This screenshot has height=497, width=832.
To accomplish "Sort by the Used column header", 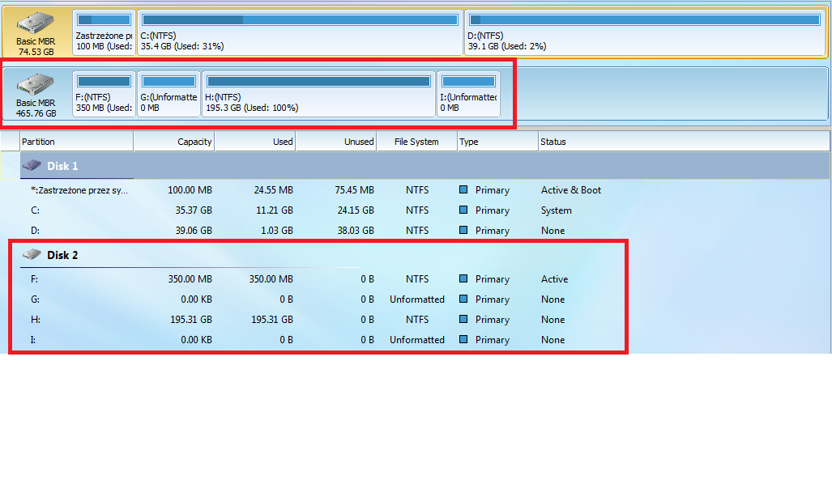I will coord(255,142).
